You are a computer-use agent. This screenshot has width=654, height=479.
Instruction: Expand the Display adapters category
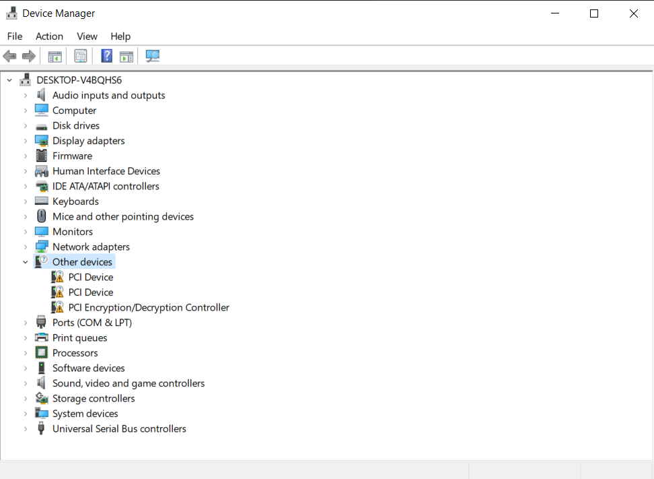26,141
